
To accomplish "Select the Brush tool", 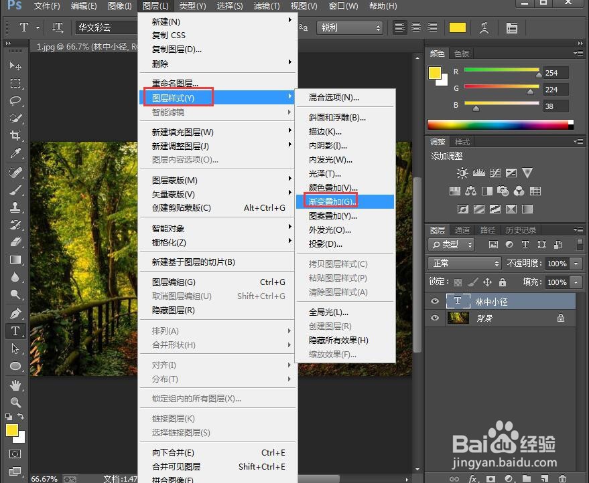I will (15, 190).
